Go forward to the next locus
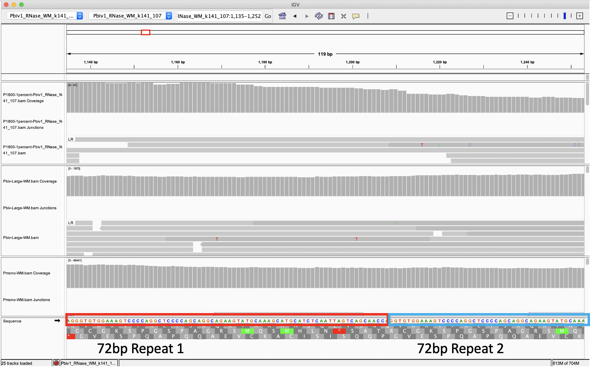 307,16
